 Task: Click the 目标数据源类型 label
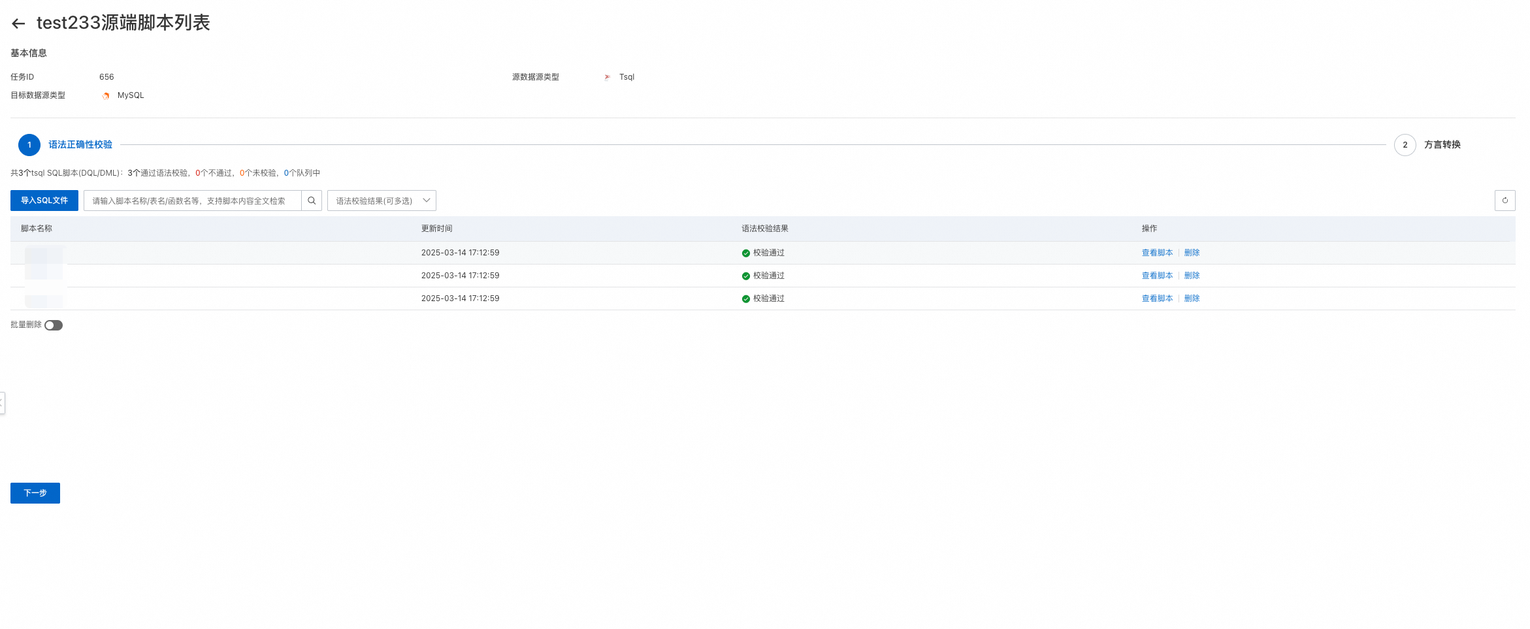tap(38, 95)
